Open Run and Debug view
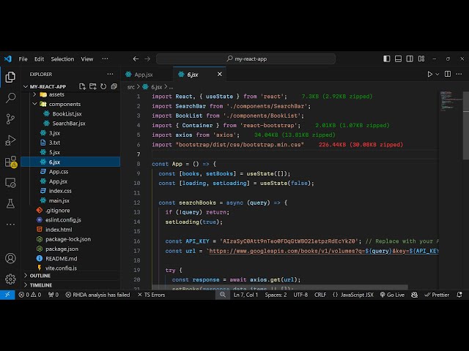469x351 pixels. click(x=10, y=140)
